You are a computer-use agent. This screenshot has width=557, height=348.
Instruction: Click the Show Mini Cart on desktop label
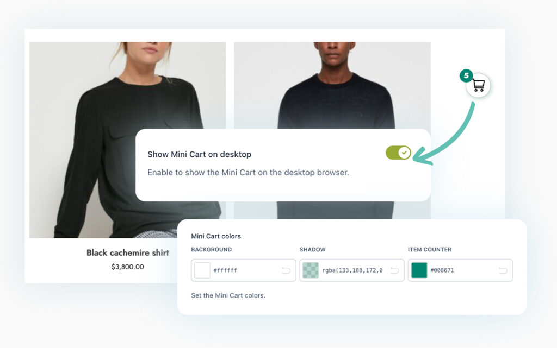pos(199,155)
